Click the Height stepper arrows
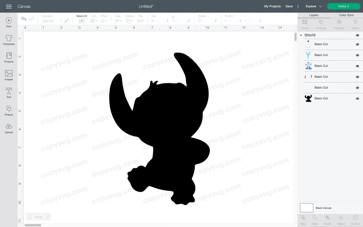 (189, 21)
